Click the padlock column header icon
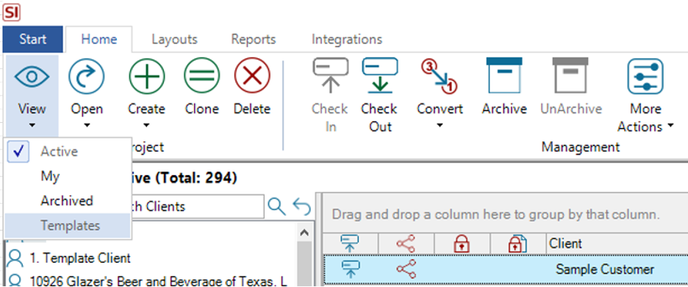Screen dimensions: 688x287 point(461,244)
